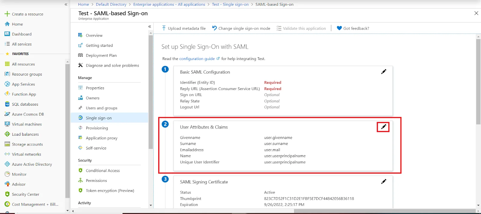Viewport: 481px width, 214px height.
Task: Click the Active certificate status value
Action: tap(270, 192)
